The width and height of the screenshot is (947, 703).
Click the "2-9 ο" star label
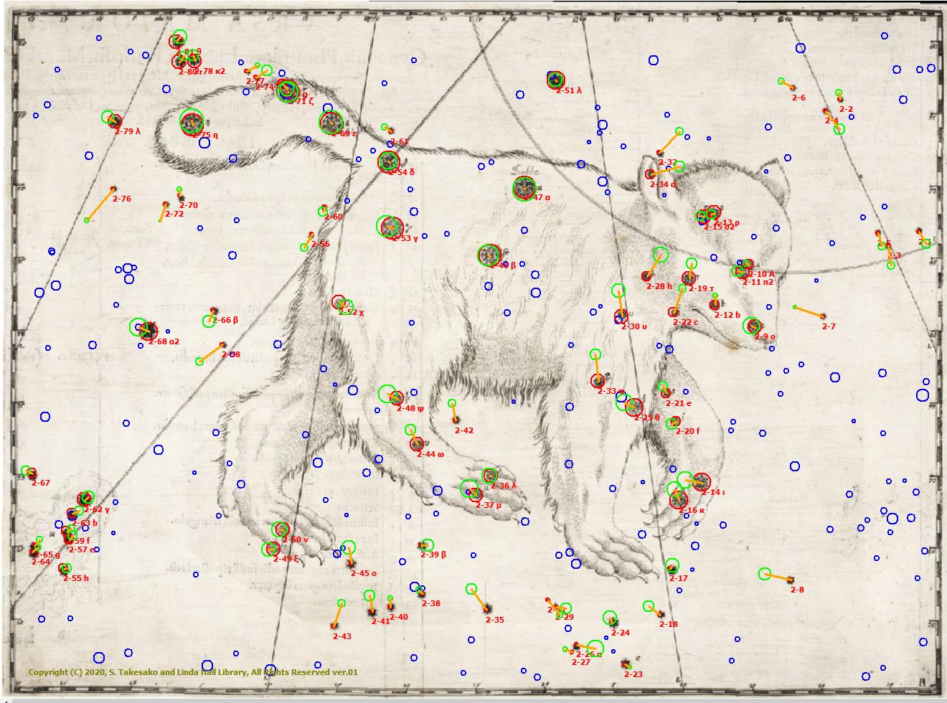click(765, 336)
